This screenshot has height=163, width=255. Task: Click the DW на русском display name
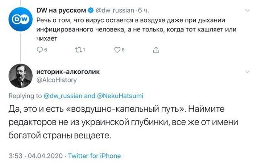coord(61,10)
